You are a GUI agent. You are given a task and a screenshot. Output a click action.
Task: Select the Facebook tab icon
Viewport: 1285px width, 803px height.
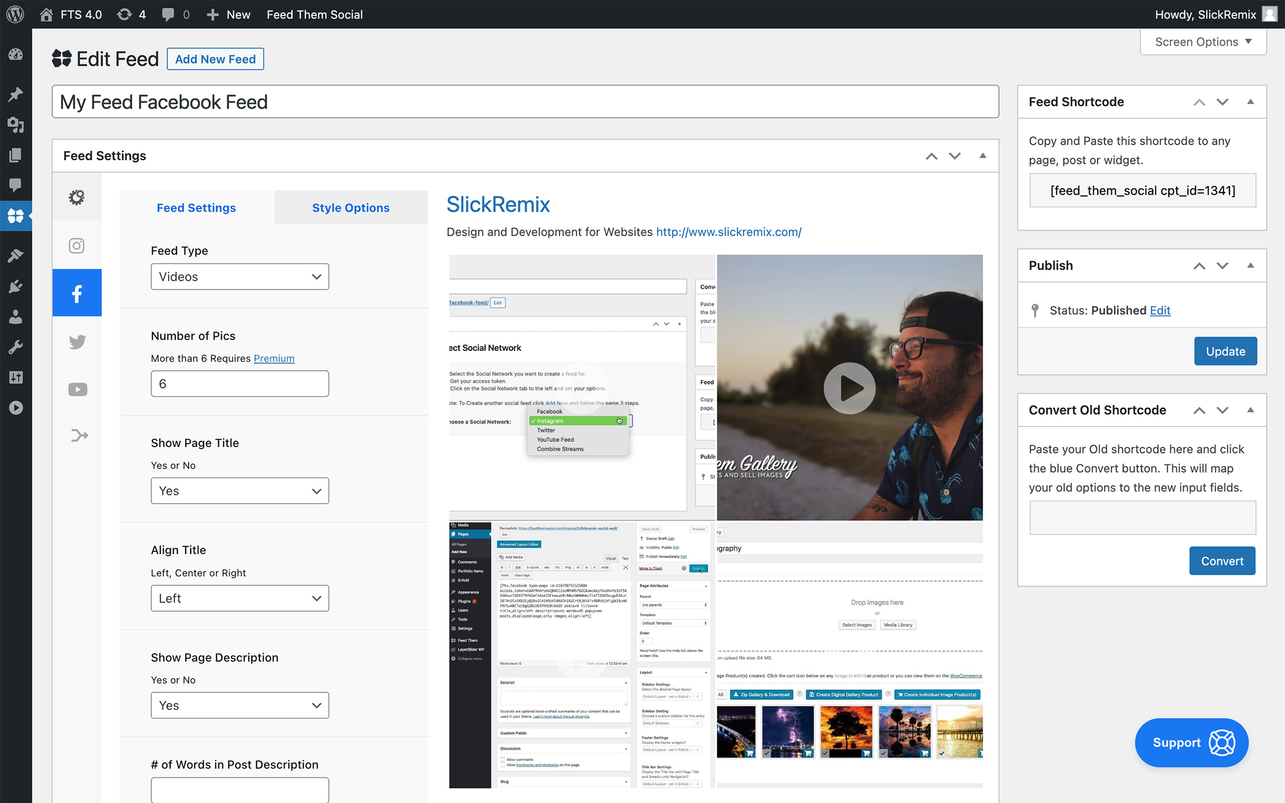[77, 293]
